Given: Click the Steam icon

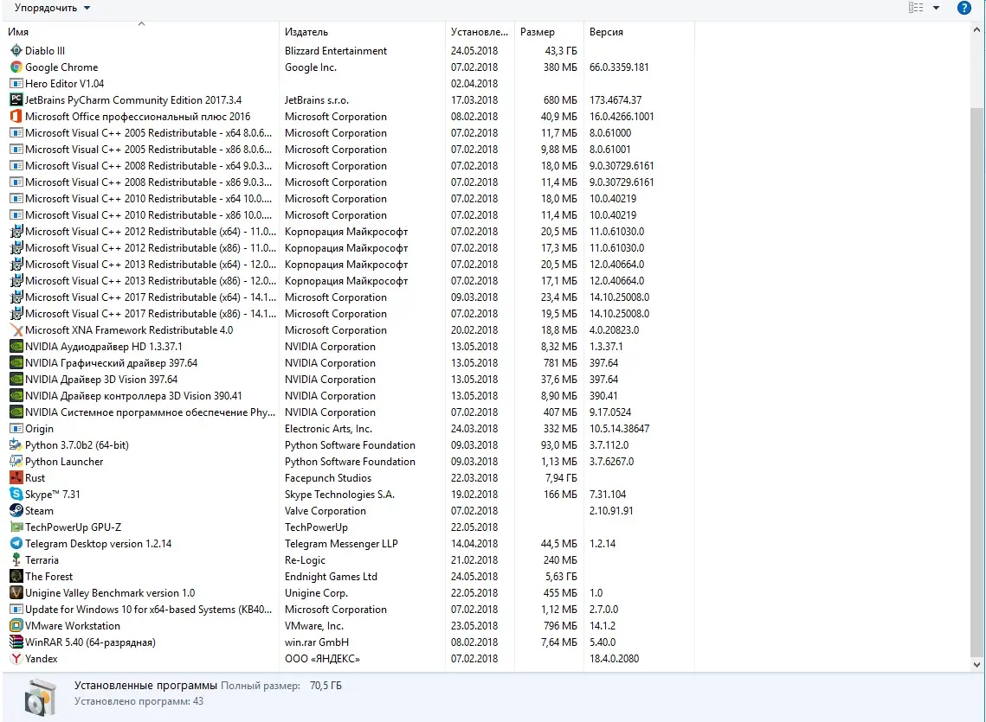Looking at the screenshot, I should pyautogui.click(x=16, y=511).
